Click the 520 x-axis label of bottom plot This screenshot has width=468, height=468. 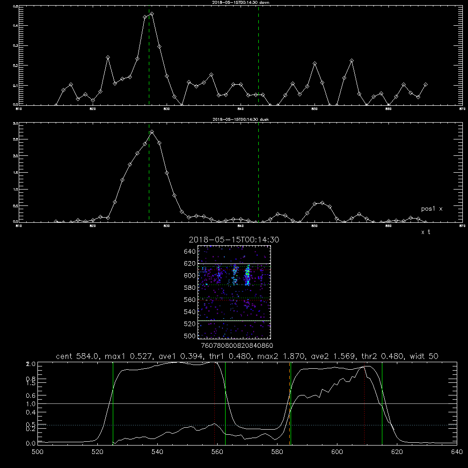pos(98,452)
